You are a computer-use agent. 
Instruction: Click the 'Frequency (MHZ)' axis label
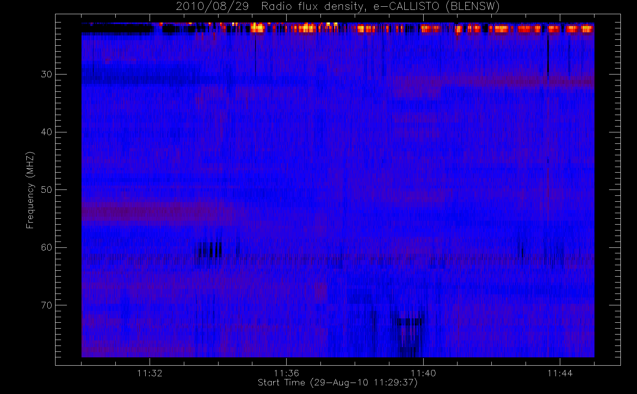[x=30, y=190]
